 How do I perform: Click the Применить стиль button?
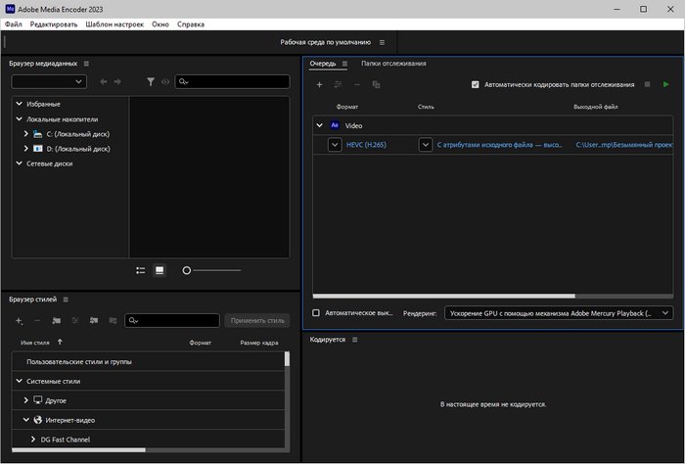257,320
